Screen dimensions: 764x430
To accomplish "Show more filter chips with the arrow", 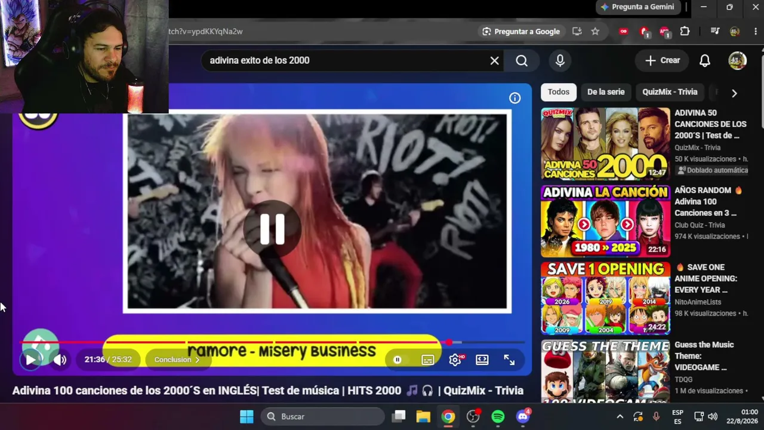I will coord(734,93).
